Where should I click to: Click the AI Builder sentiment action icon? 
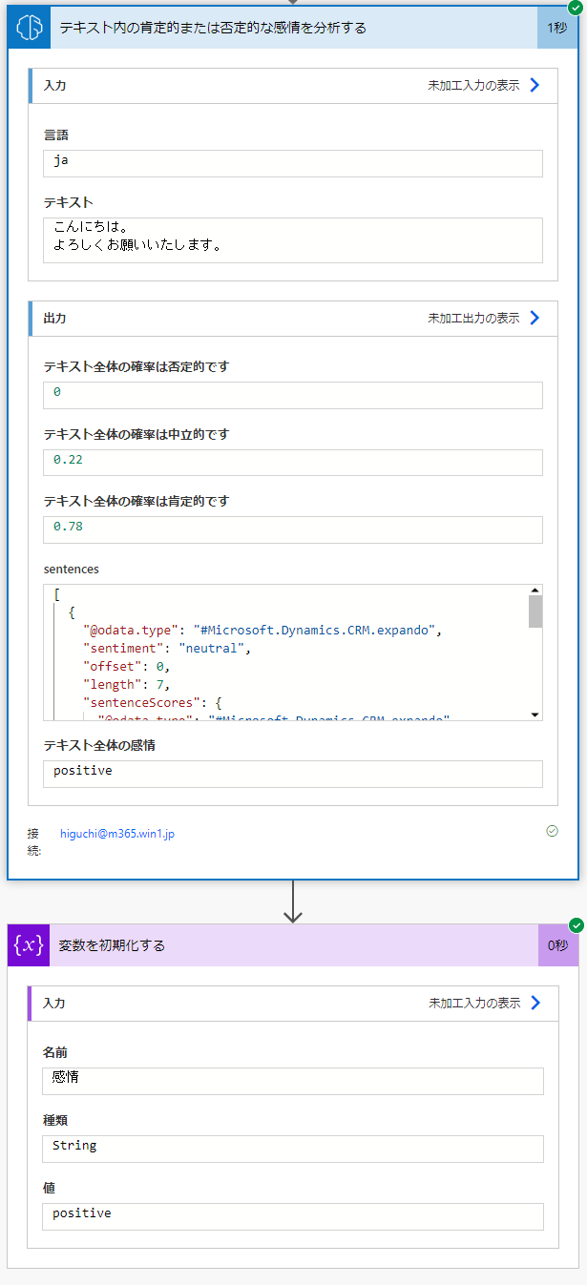tap(29, 28)
